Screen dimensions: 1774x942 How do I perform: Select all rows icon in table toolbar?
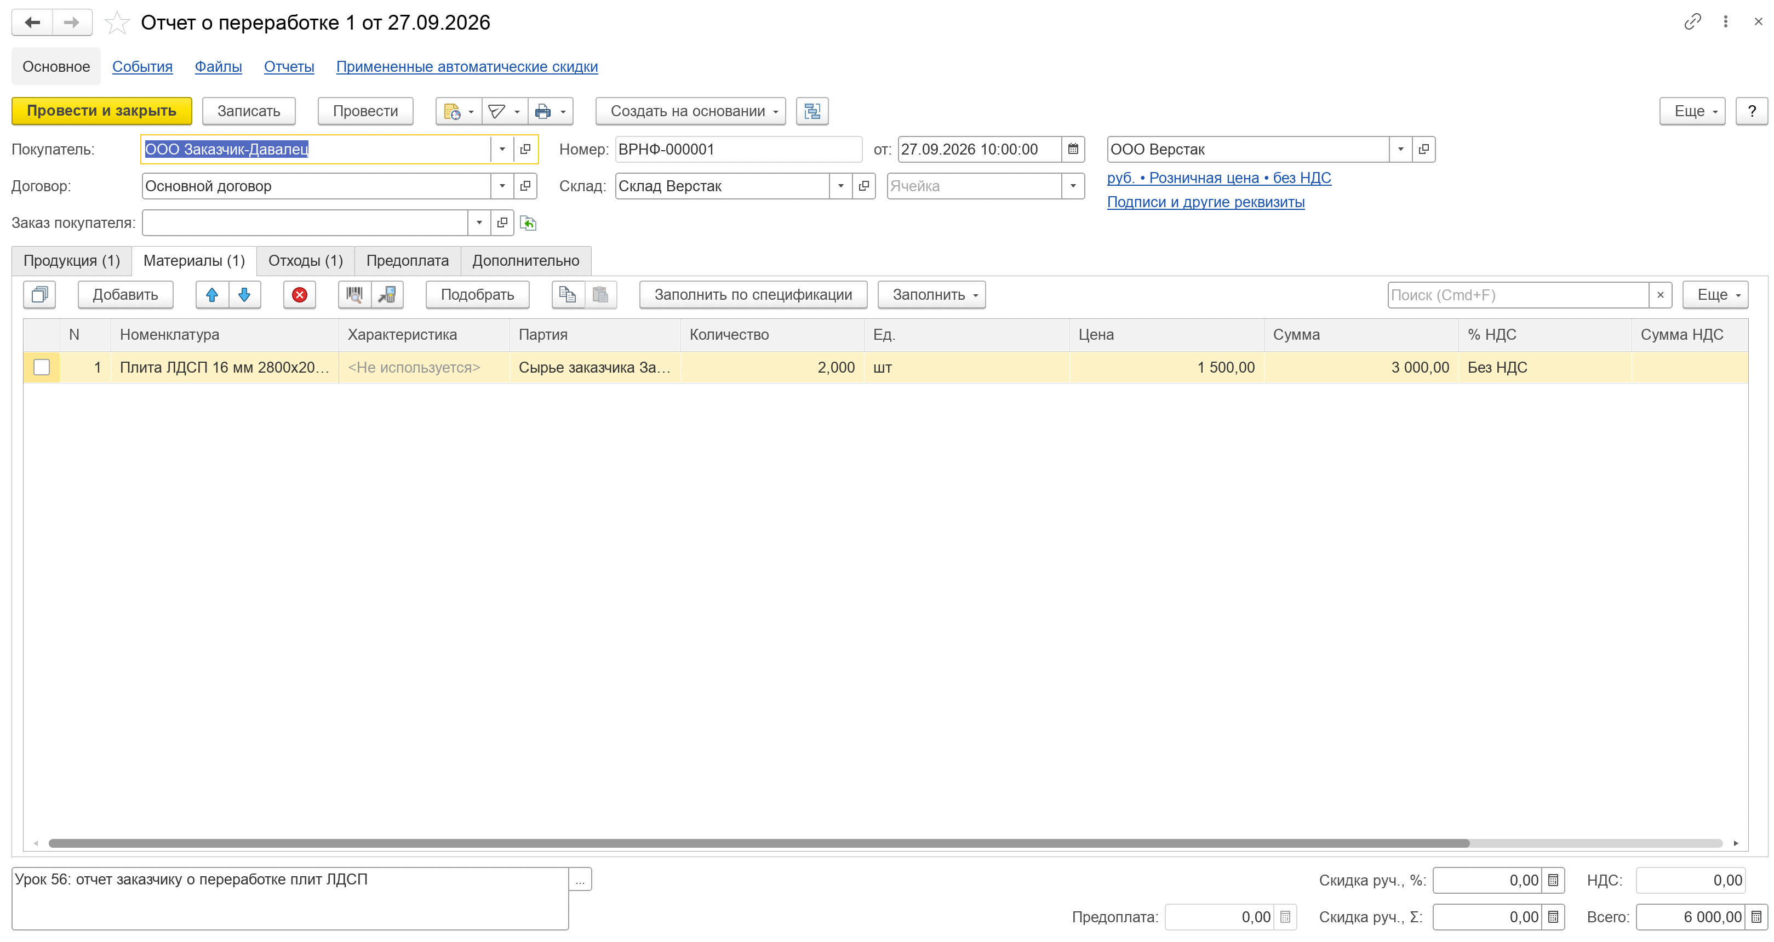tap(39, 295)
